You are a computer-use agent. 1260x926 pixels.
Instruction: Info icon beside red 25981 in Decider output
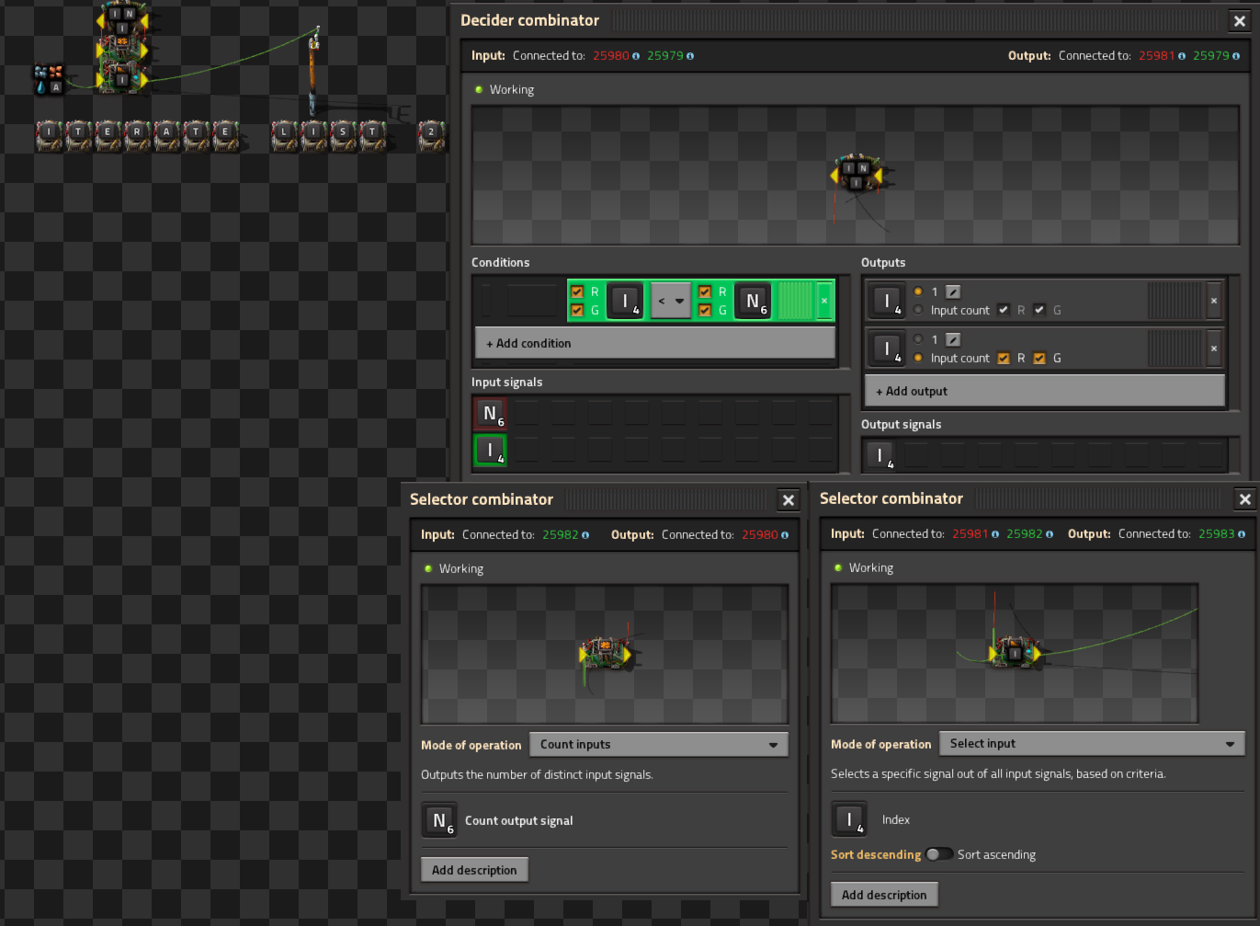click(x=1182, y=56)
